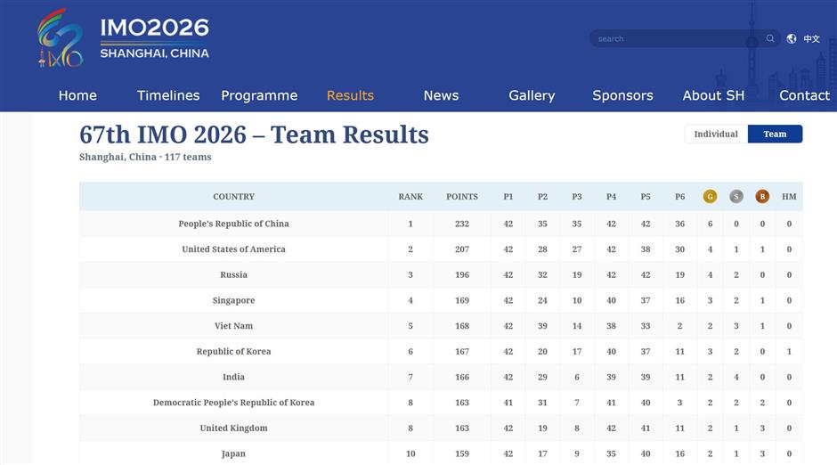Click the P1 column header
Viewport: 837px width, 465px height.
click(508, 197)
